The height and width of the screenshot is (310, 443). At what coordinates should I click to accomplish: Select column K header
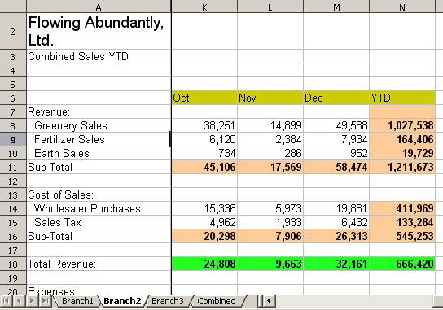click(x=204, y=7)
